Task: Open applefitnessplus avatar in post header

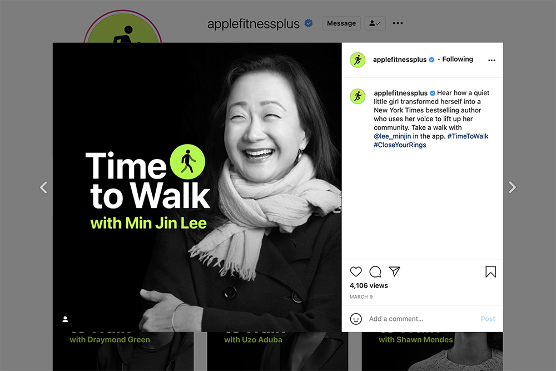Action: pos(358,60)
